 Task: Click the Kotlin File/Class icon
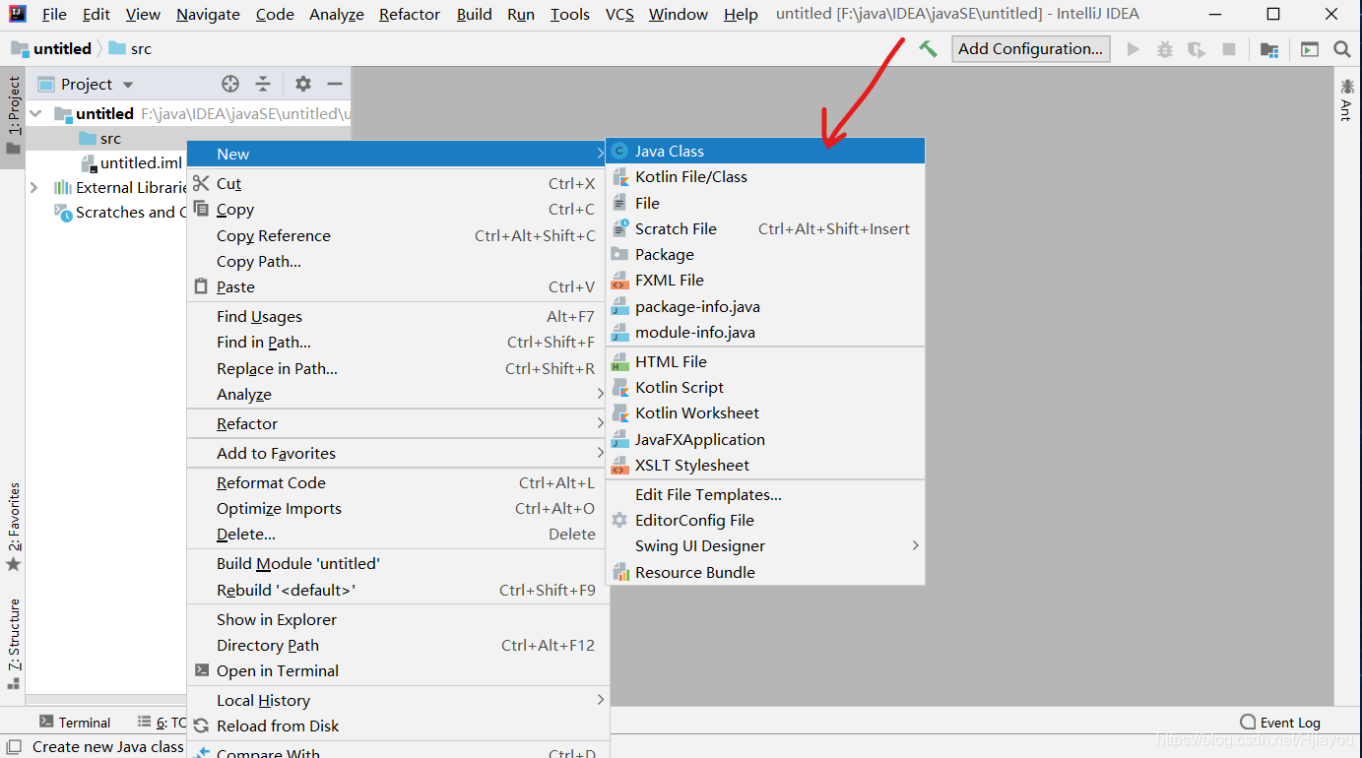pos(619,177)
